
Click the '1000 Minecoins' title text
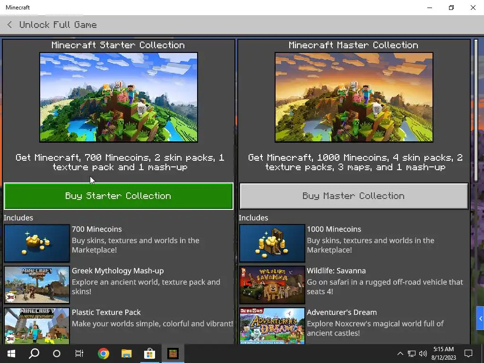[x=334, y=229]
